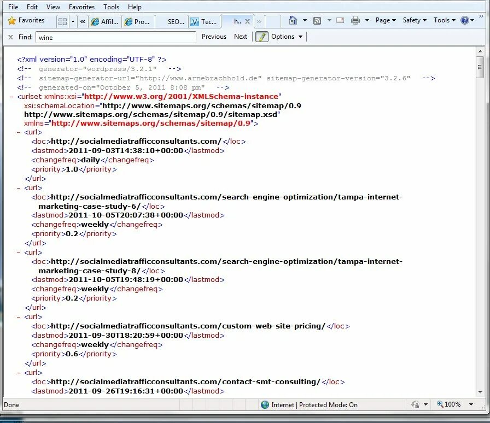Close the current h.. tab
The height and width of the screenshot is (423, 490).
[247, 21]
